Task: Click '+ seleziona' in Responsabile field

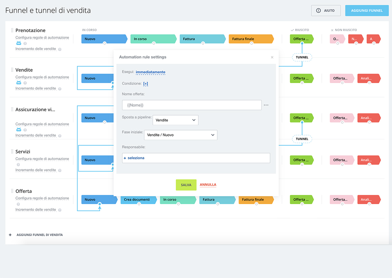Action: pyautogui.click(x=134, y=158)
